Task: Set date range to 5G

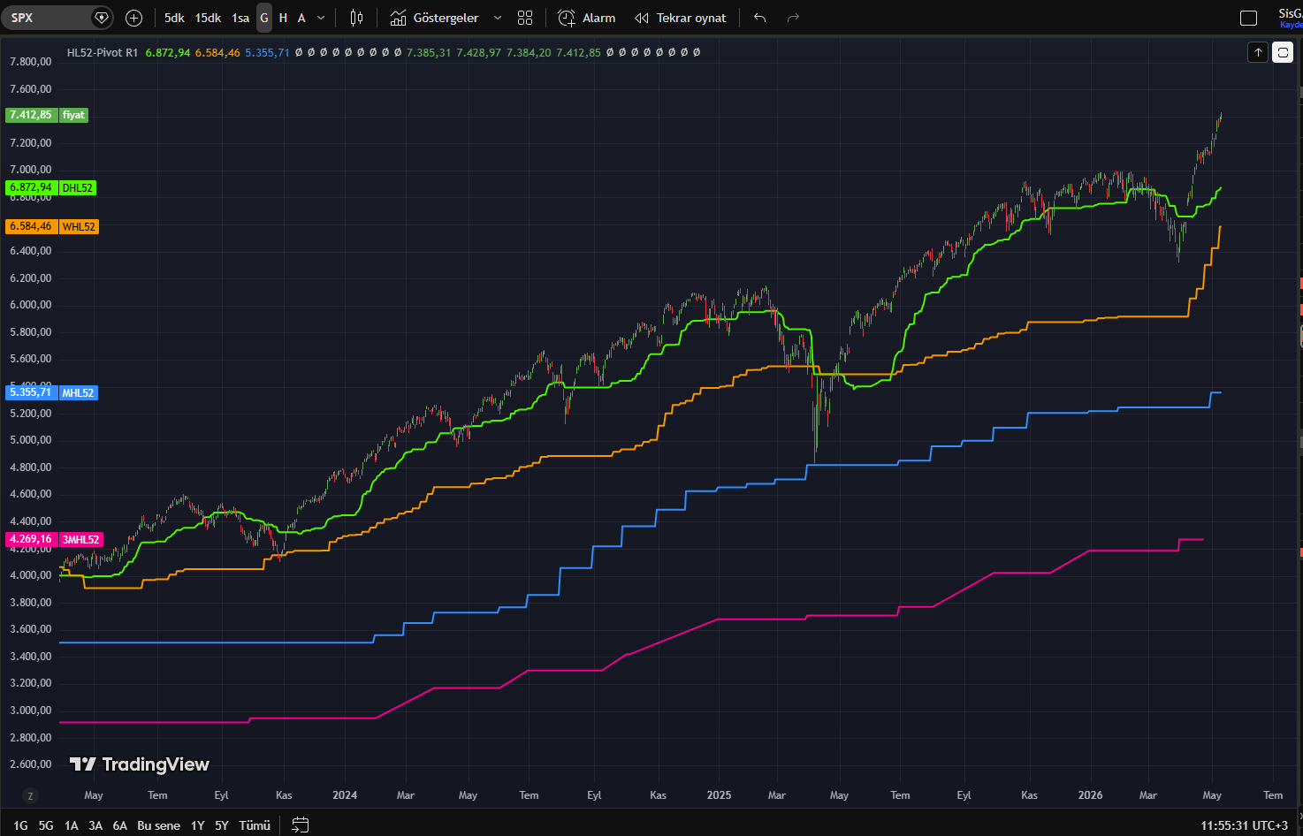Action: click(x=46, y=825)
